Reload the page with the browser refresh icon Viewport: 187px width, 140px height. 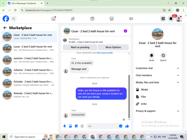click(15, 10)
